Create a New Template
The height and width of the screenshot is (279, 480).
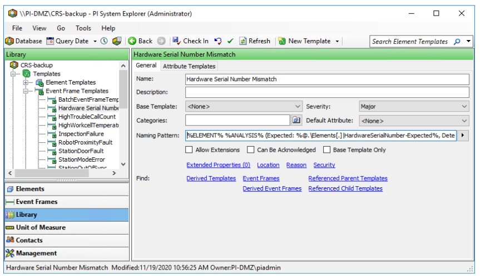pos(305,41)
